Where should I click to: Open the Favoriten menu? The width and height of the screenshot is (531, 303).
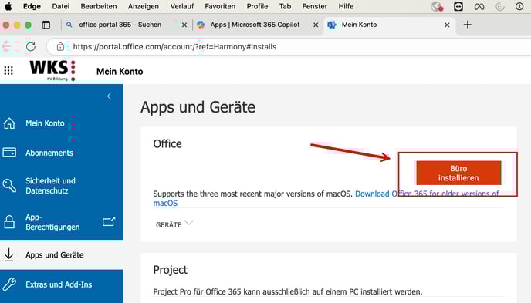pos(220,6)
